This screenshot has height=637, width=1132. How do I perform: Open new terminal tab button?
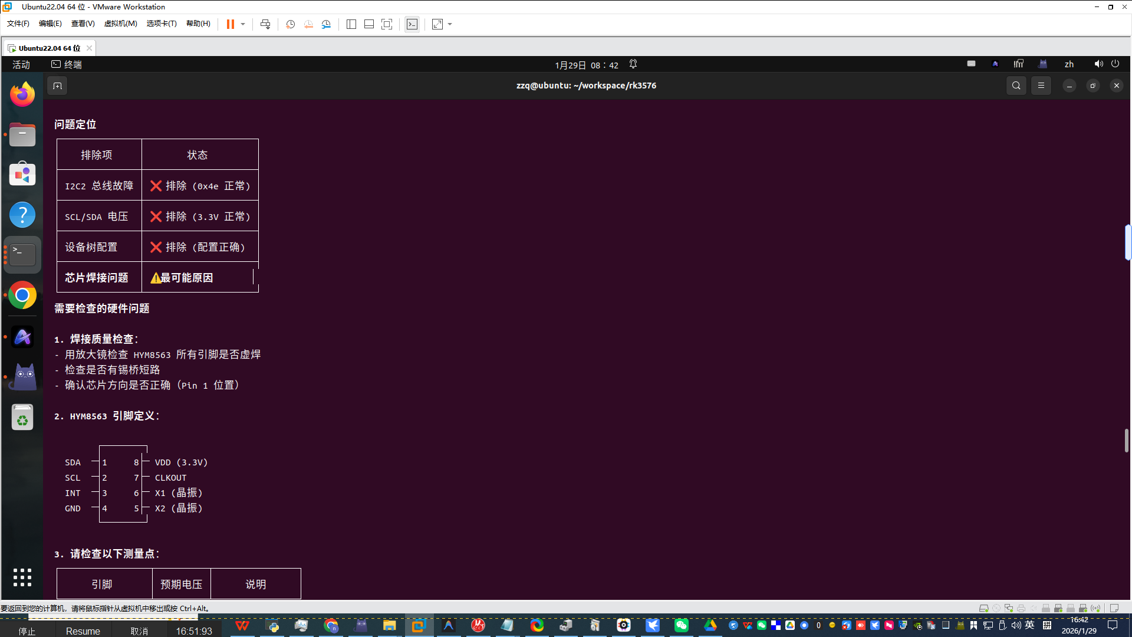[57, 86]
